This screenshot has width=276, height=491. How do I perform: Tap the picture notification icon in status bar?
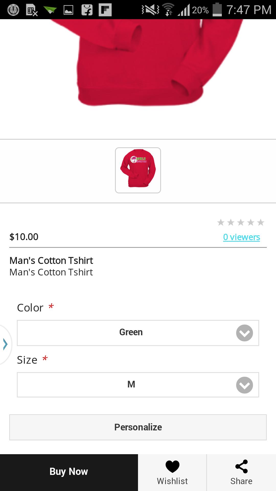pos(68,10)
